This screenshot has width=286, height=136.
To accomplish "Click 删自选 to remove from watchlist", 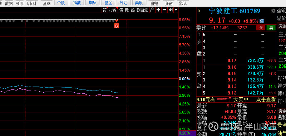I will coord(142,10).
